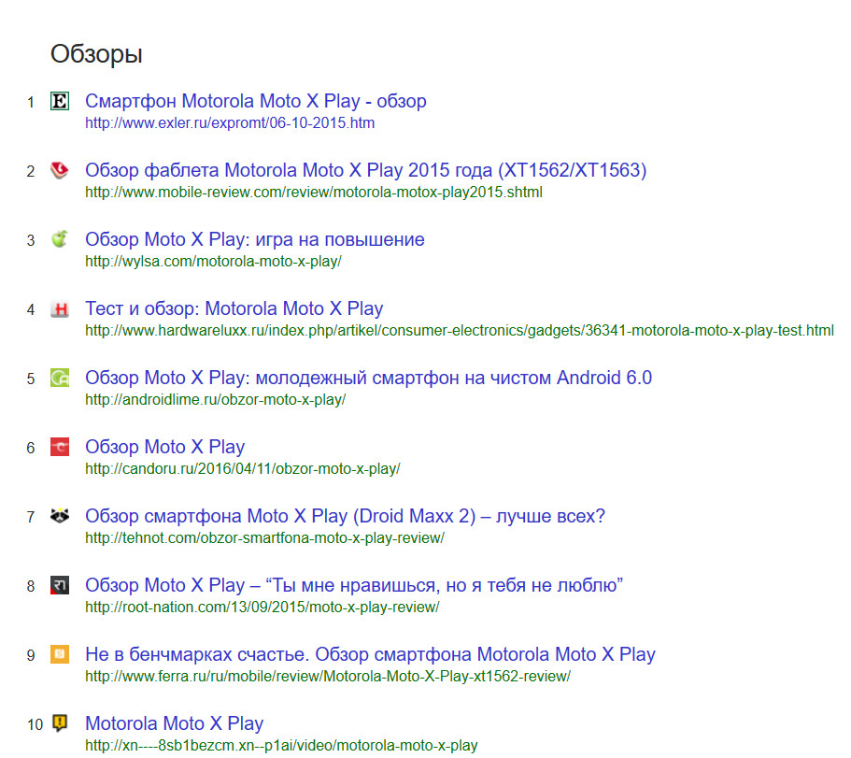Image resolution: width=851 pixels, height=758 pixels.
Task: Open the 'Ты мне нравишься, но я тебя не люблю' review
Action: click(x=354, y=585)
